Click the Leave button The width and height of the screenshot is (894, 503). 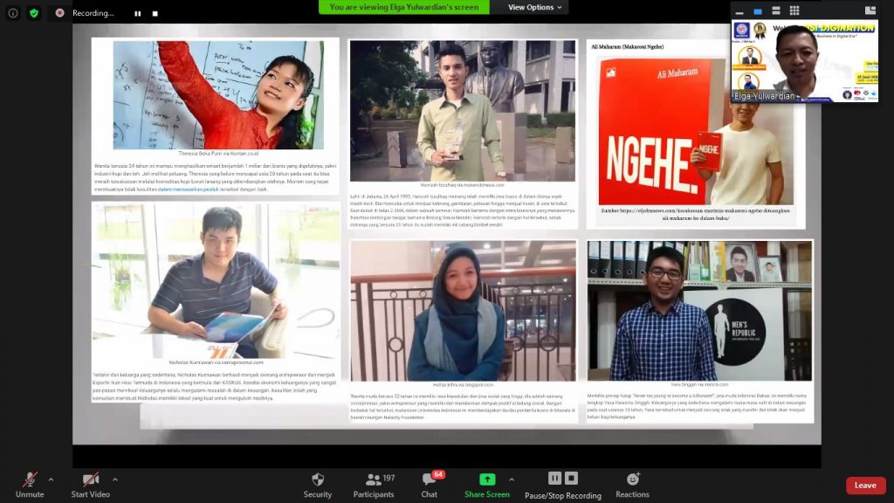tap(865, 485)
